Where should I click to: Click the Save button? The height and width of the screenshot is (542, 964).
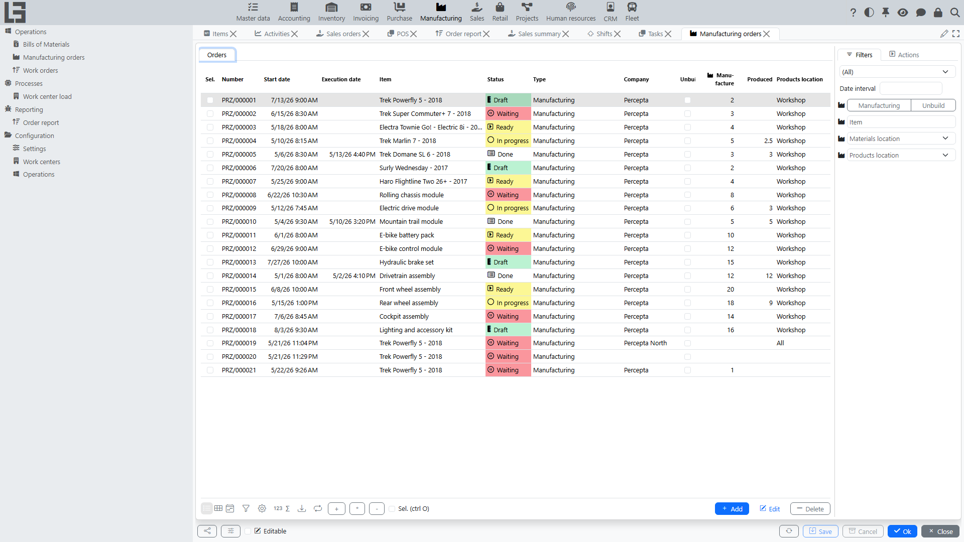pyautogui.click(x=820, y=531)
